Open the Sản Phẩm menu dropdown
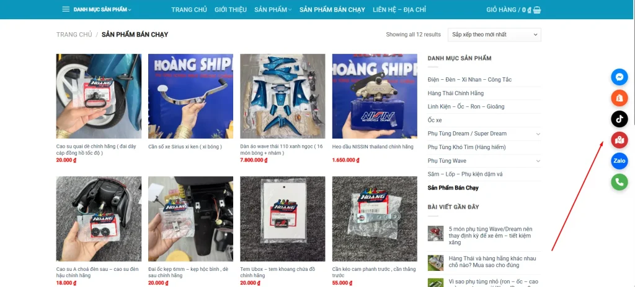 click(x=273, y=10)
